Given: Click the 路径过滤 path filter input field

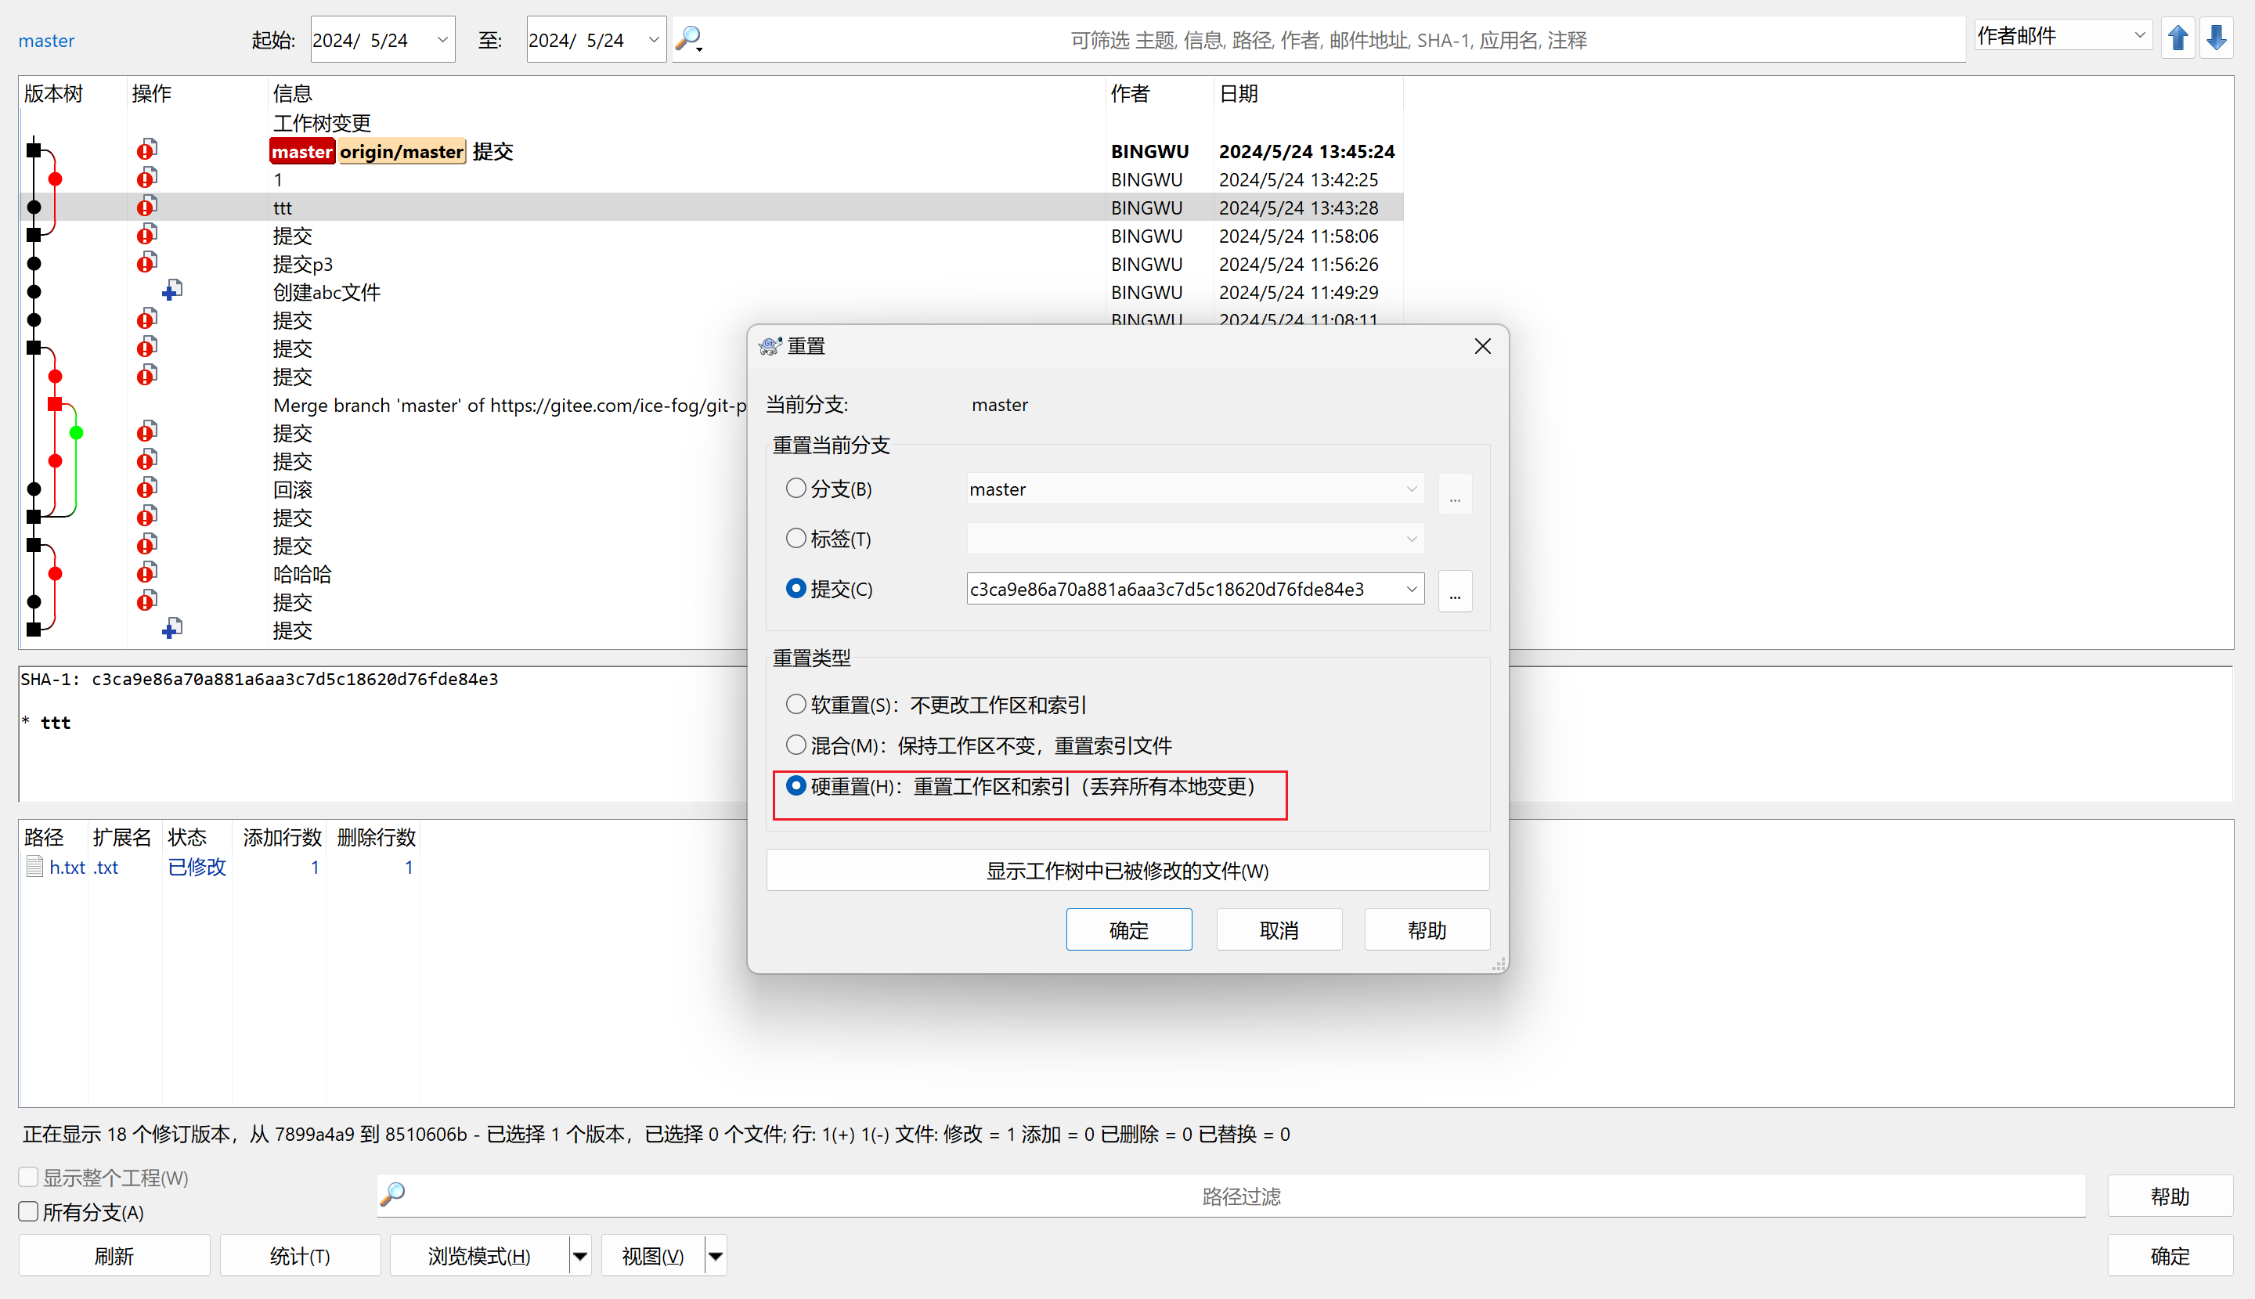Looking at the screenshot, I should 1240,1196.
